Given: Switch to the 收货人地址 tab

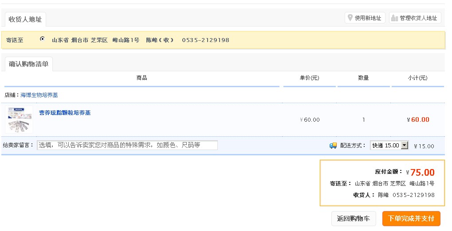Looking at the screenshot, I should click(25, 19).
